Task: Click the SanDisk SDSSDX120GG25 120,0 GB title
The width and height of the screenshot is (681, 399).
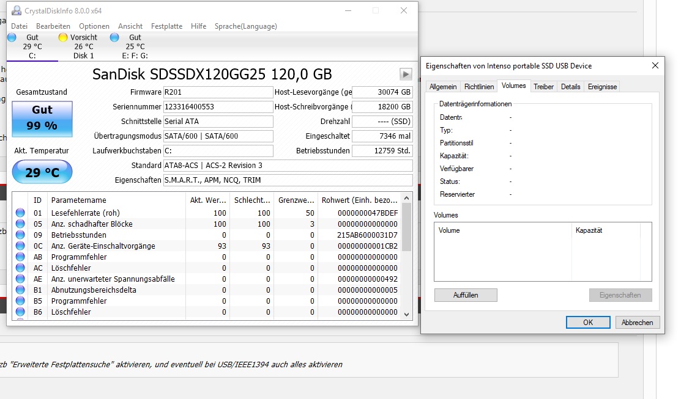Action: [212, 74]
